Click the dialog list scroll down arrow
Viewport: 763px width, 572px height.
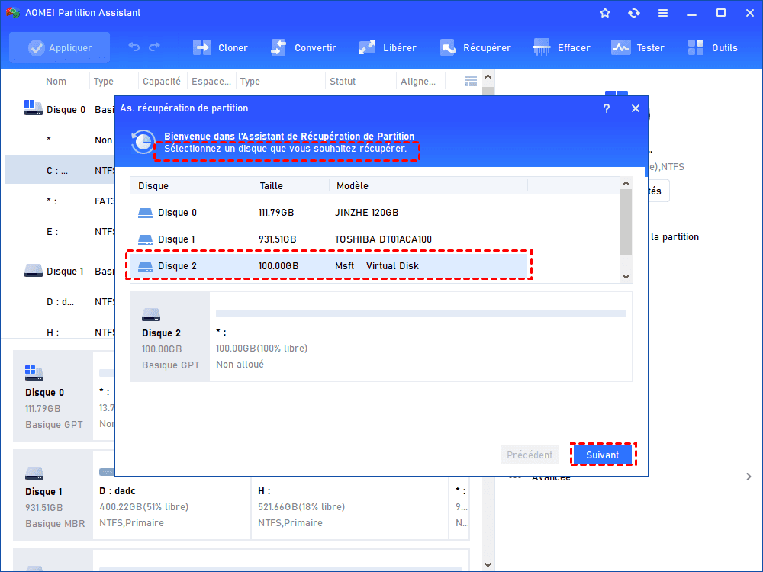pos(626,277)
